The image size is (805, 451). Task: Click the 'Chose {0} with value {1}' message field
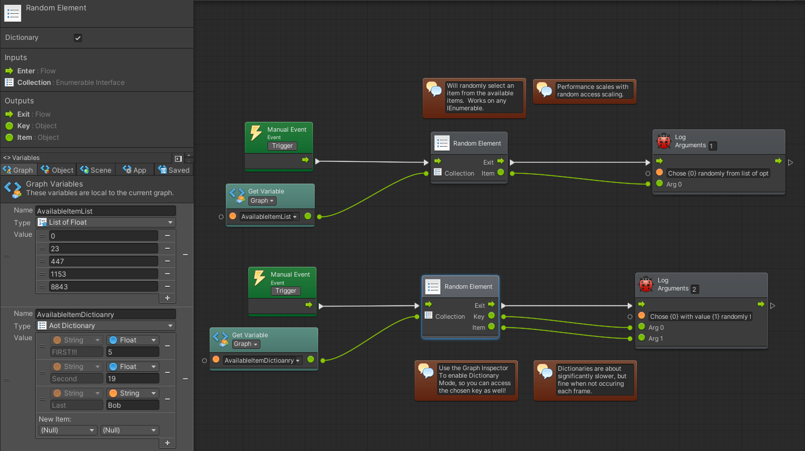700,316
